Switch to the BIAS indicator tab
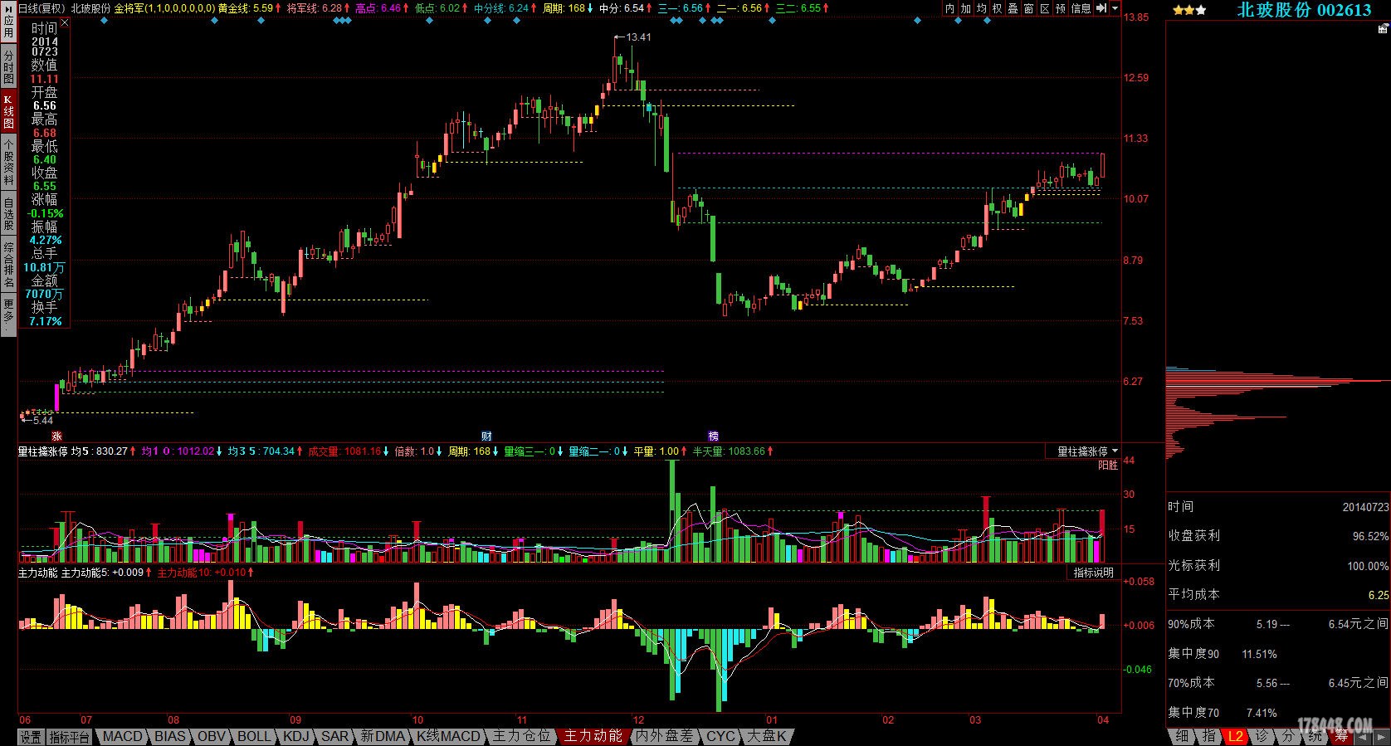Viewport: 1391px width, 746px height. pos(170,736)
